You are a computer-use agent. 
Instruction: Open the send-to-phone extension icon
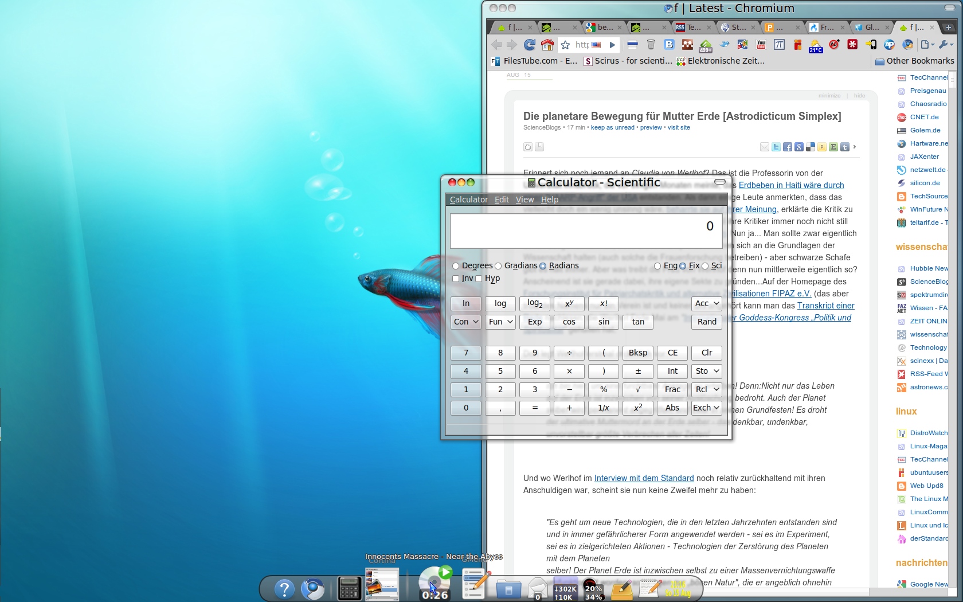pyautogui.click(x=871, y=44)
